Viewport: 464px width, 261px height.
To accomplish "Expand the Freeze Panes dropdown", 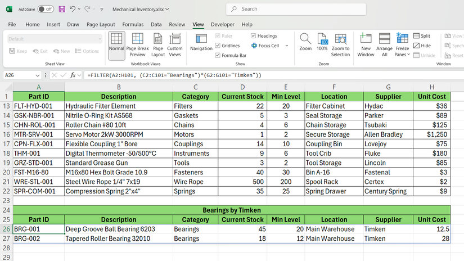I will (x=402, y=55).
